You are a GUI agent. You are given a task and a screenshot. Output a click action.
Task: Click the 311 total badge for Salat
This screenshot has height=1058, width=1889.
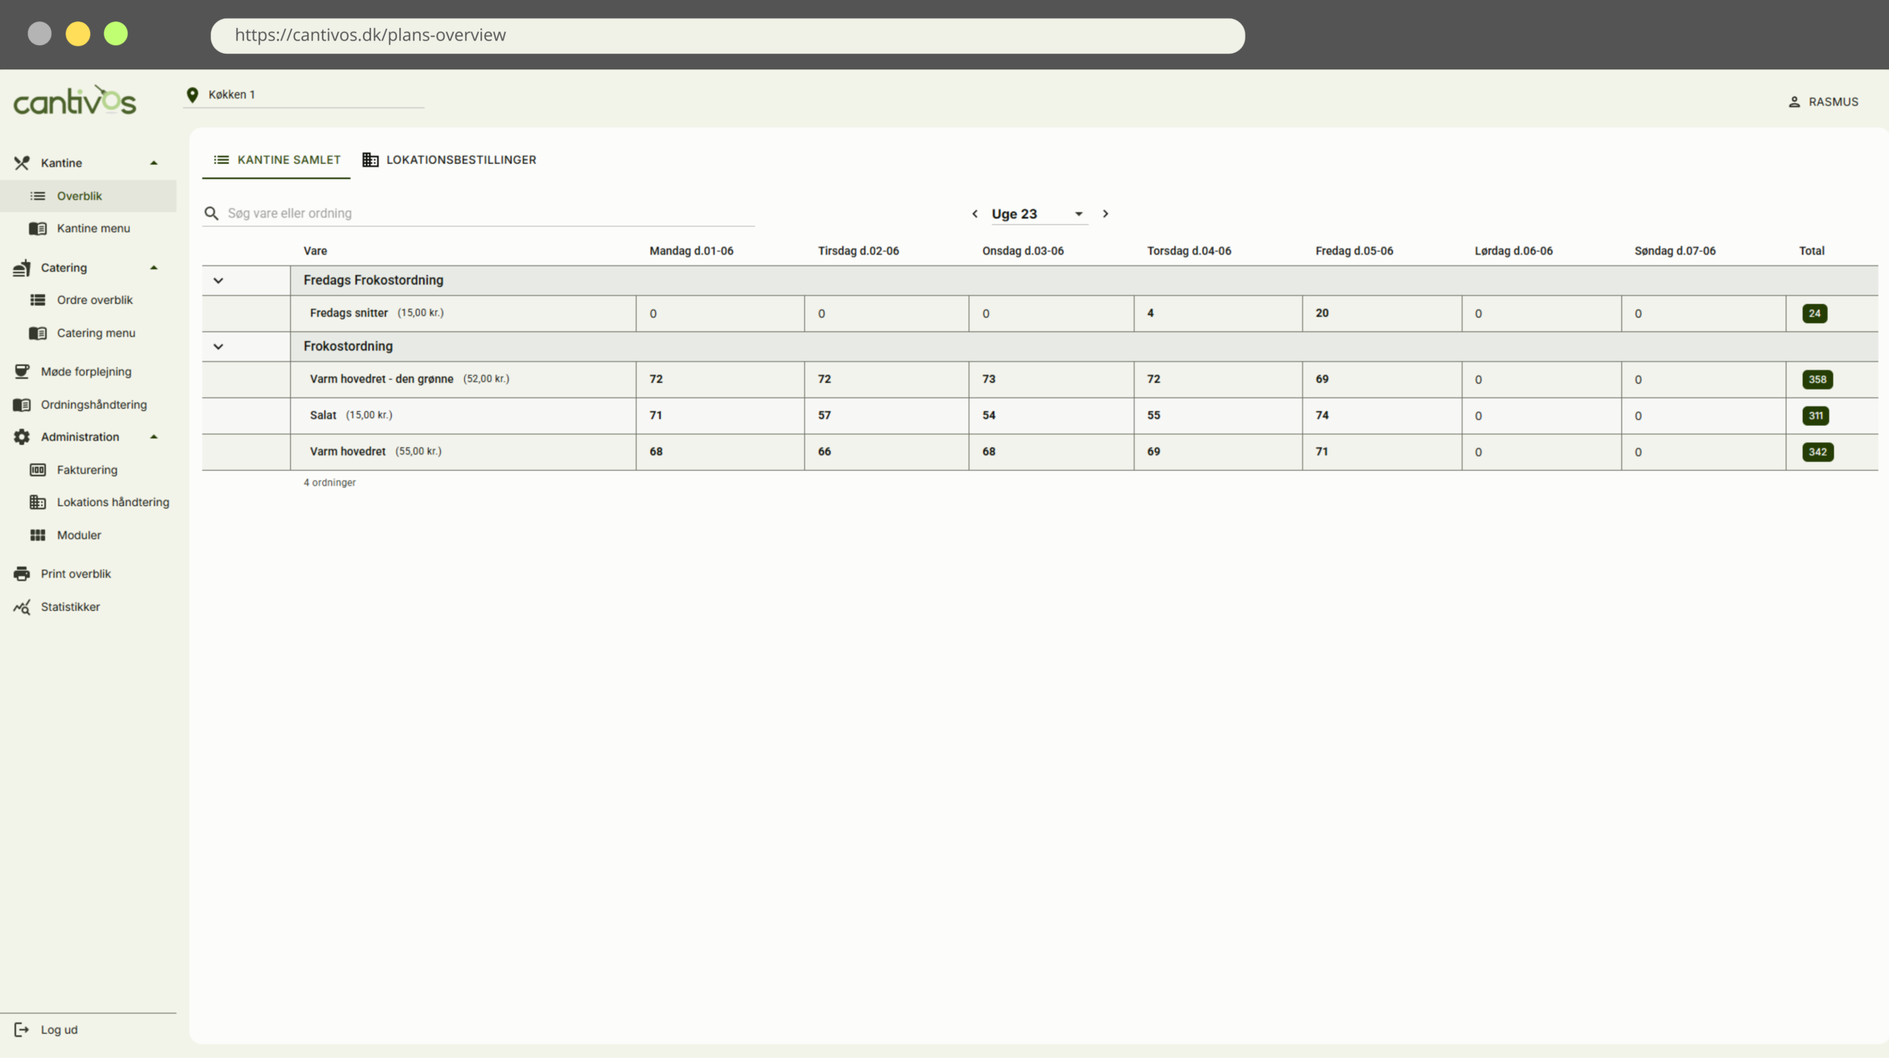click(1815, 416)
